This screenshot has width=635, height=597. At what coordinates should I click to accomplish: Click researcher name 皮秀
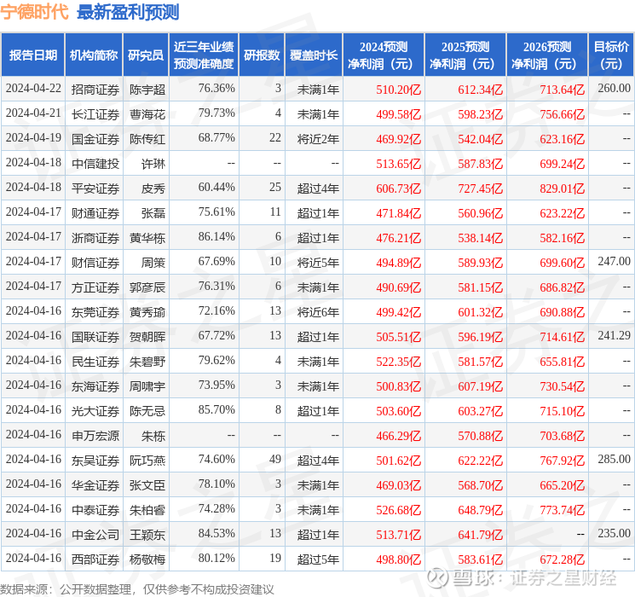(x=153, y=188)
